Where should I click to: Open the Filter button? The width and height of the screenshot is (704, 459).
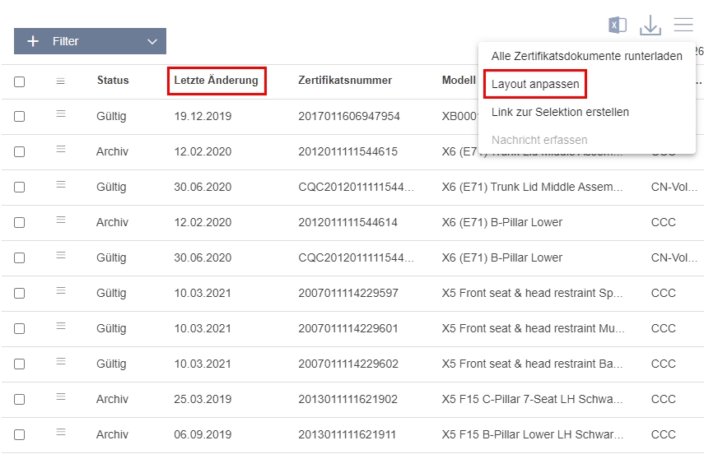tap(90, 41)
